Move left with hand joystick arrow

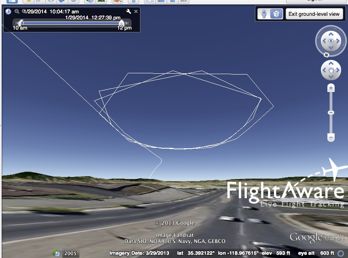tap(324, 70)
